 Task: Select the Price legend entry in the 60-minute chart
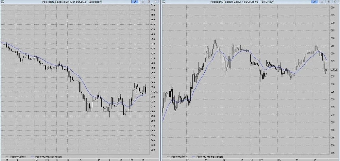[x=177, y=157]
